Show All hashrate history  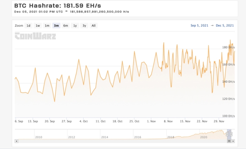pos(93,26)
